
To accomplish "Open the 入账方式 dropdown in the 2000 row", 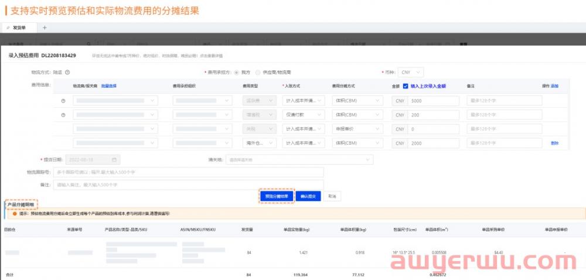I will (x=304, y=143).
